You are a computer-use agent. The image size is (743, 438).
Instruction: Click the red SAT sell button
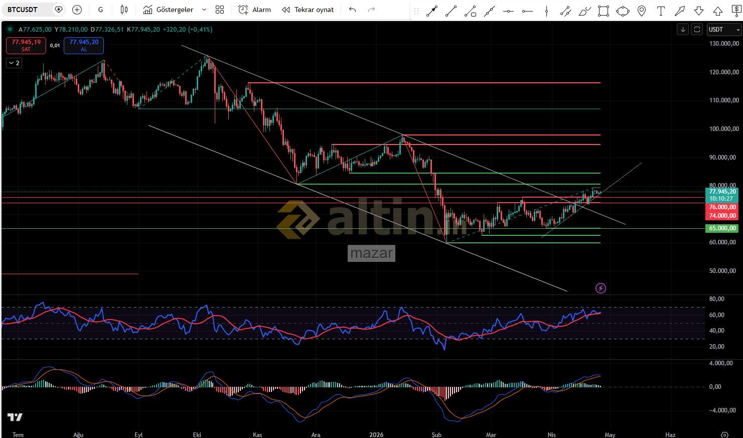click(26, 45)
